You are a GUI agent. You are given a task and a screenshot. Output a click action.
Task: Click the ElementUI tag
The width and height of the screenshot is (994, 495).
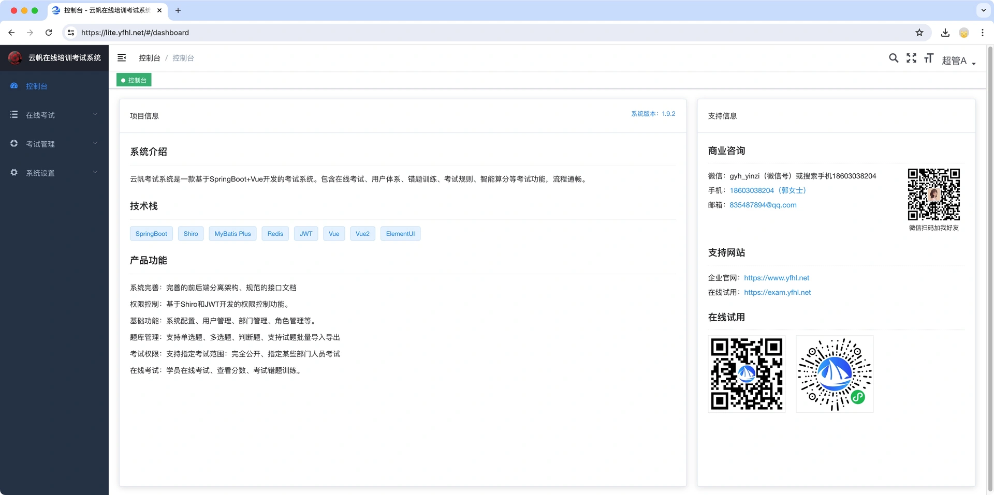[400, 234]
